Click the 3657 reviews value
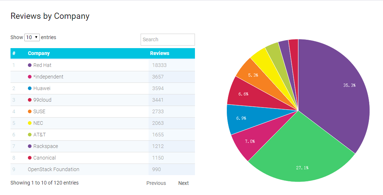Screen dimensions: 383x195 click(x=158, y=77)
